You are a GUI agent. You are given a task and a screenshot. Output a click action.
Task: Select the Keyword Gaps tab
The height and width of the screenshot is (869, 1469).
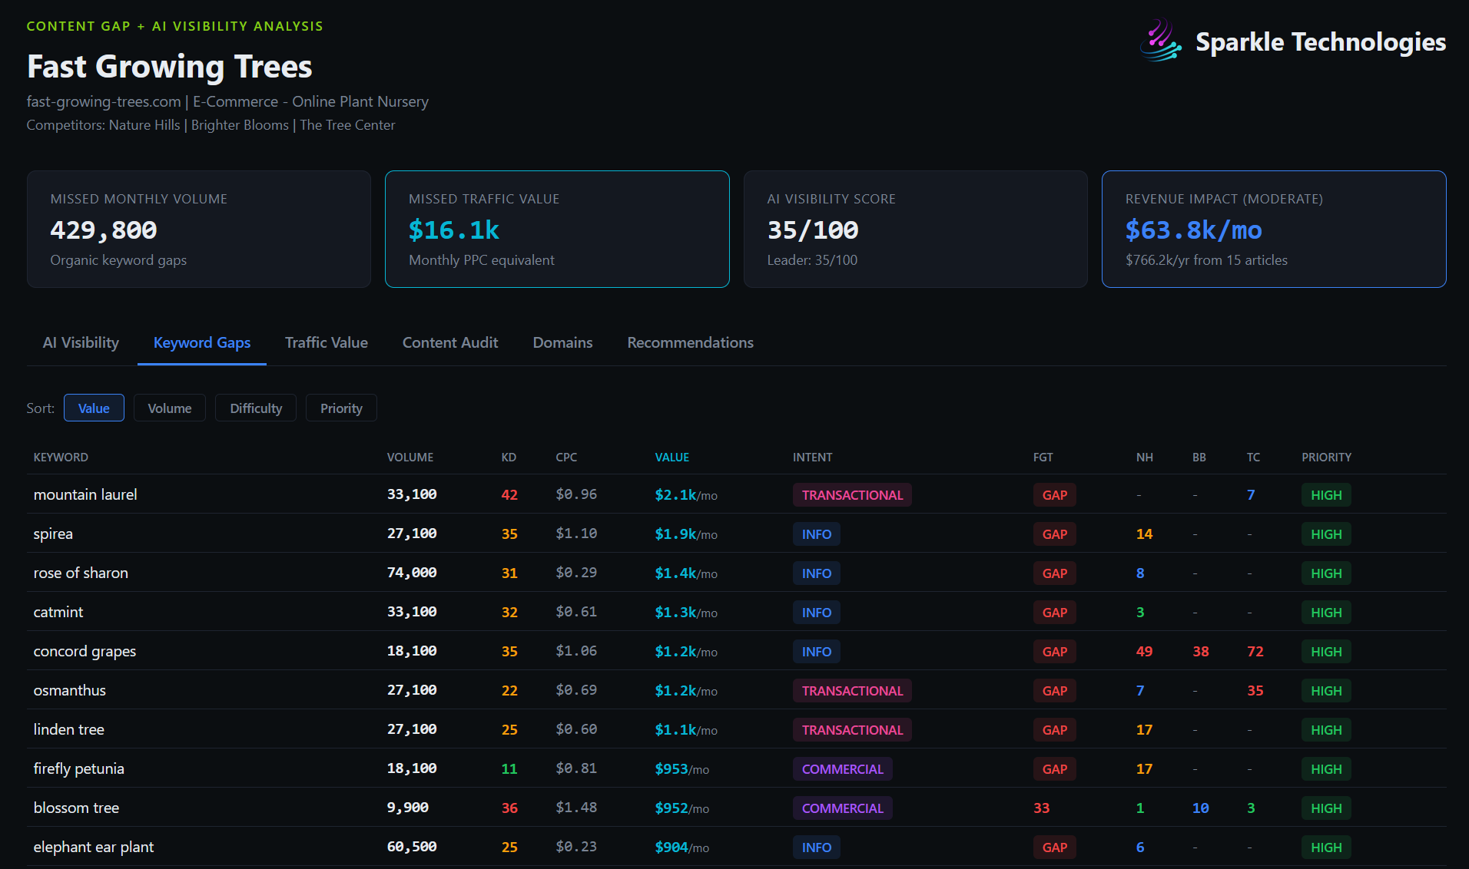coord(202,342)
